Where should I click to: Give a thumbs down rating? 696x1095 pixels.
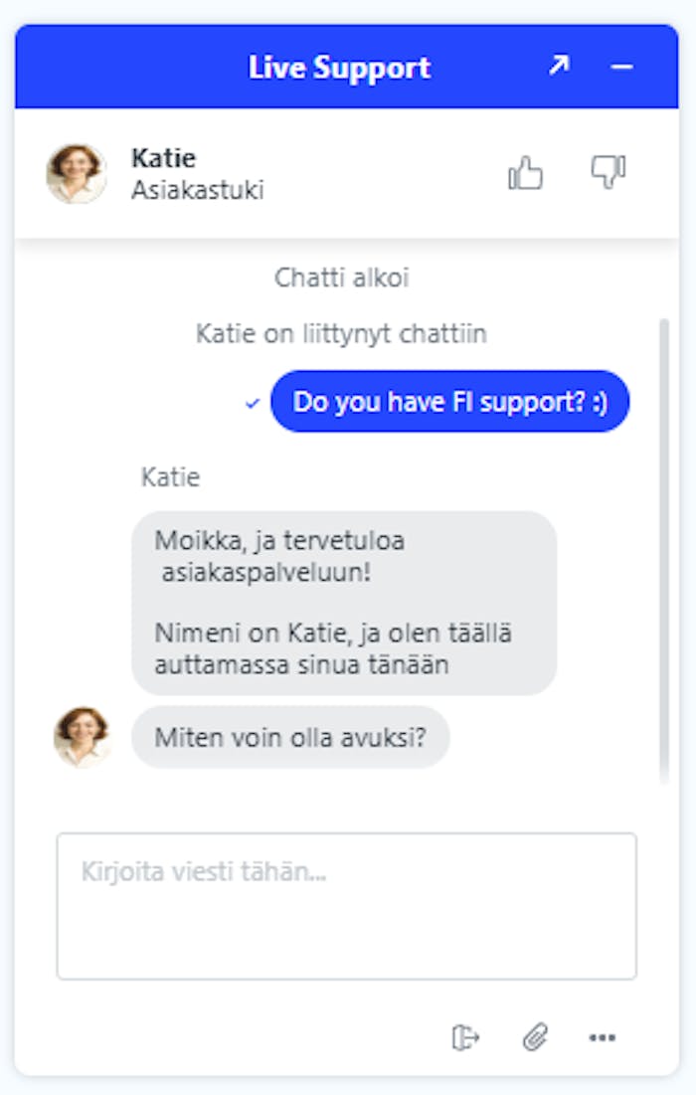click(608, 172)
